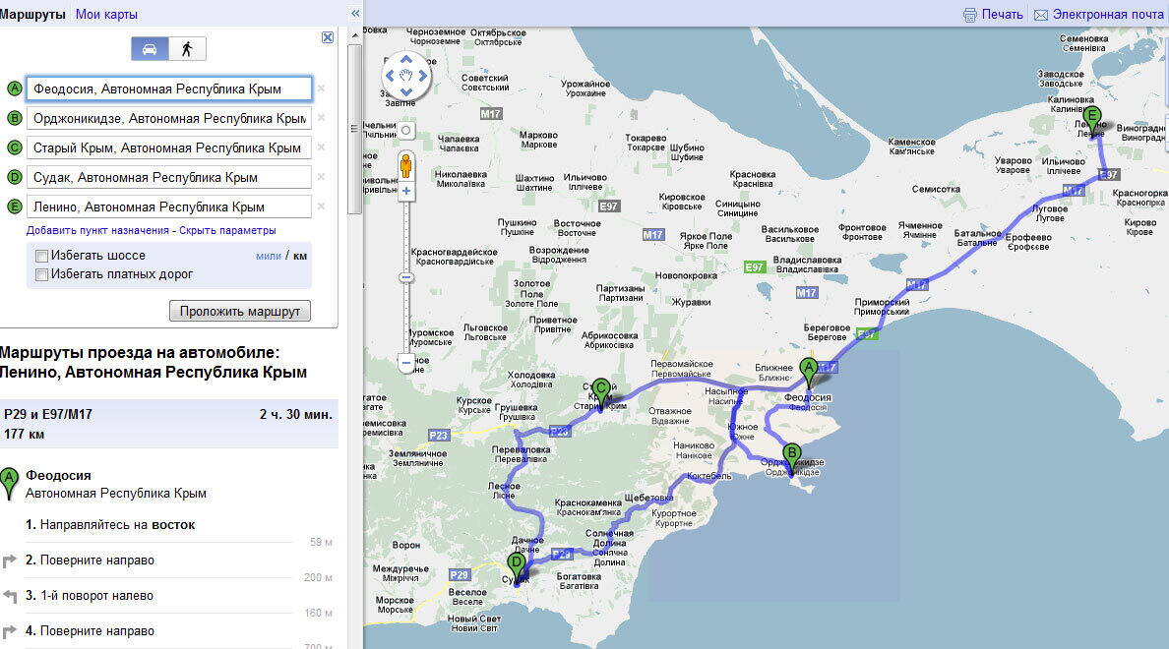This screenshot has height=649, width=1169.
Task: Collapse the left side panel
Action: (x=355, y=14)
